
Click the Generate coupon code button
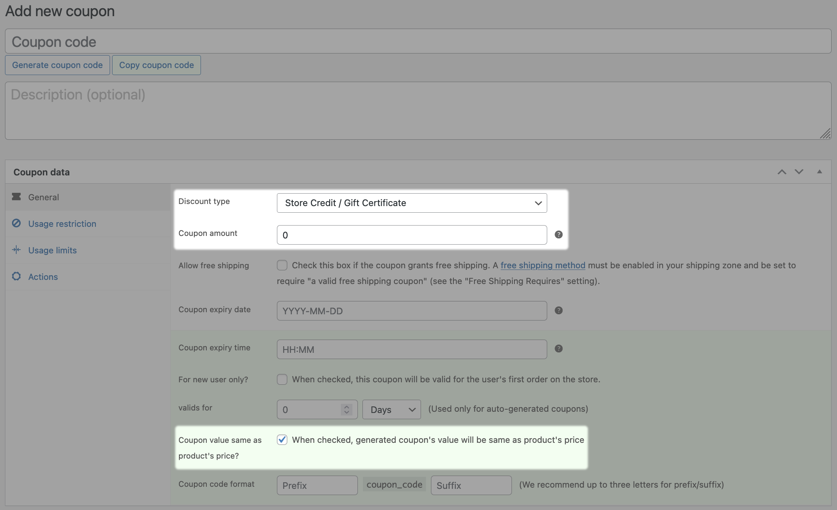coord(57,65)
